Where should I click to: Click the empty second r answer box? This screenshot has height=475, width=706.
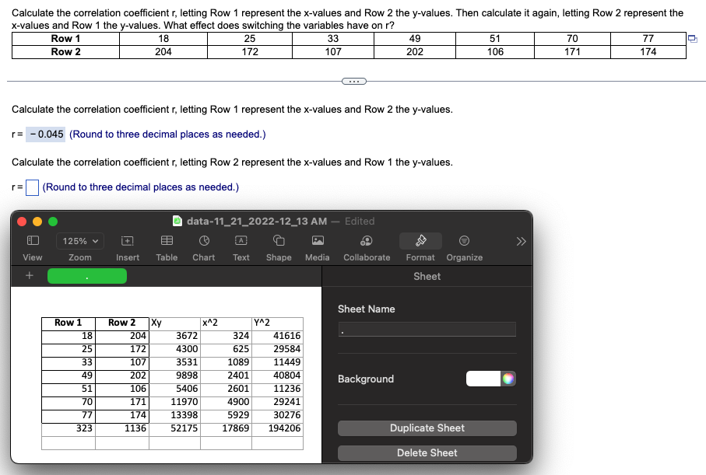coord(32,187)
